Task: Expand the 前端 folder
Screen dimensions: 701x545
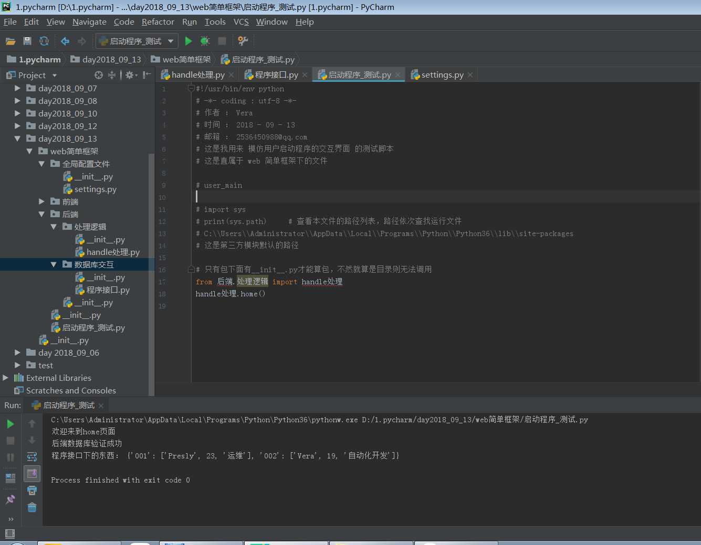Action: pos(41,201)
